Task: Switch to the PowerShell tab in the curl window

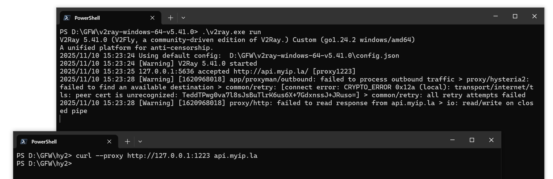Action: pyautogui.click(x=44, y=142)
